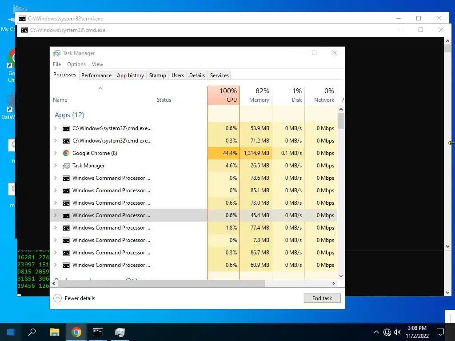Click the Command Prompt taskbar icon
This screenshot has height=341, width=455.
[98, 332]
